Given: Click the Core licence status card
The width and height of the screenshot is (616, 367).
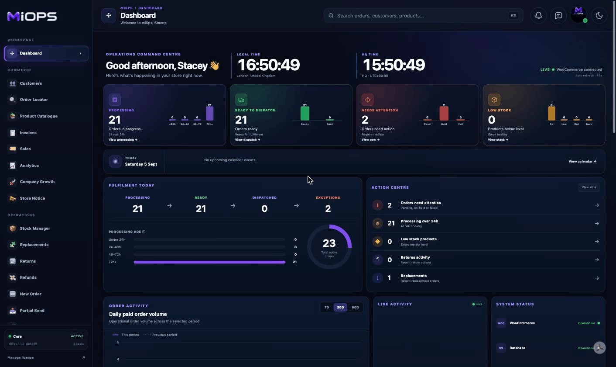Looking at the screenshot, I should [x=46, y=340].
